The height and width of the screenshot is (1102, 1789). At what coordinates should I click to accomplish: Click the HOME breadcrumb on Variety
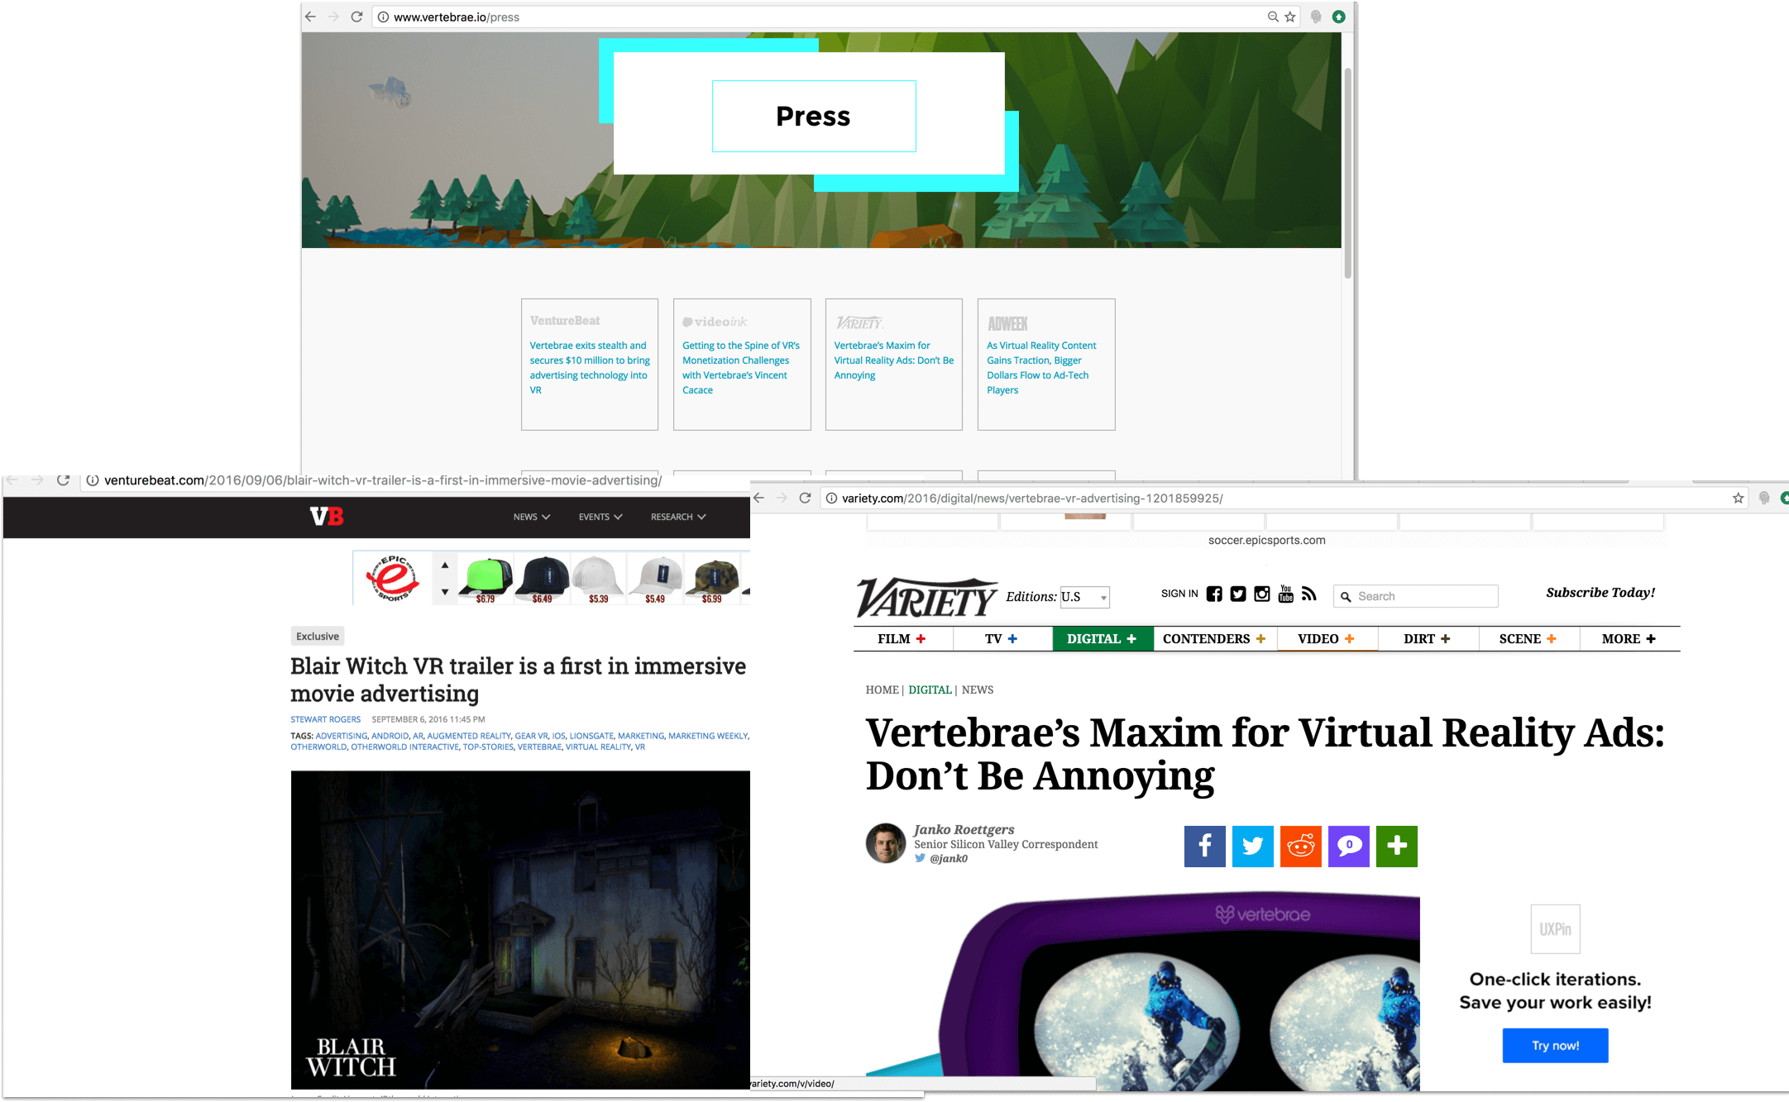882,689
